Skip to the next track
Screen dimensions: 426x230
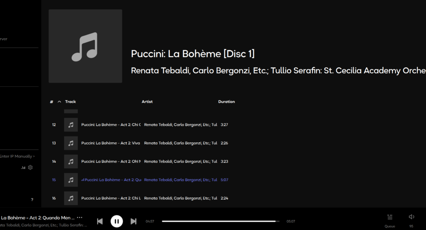coord(133,221)
